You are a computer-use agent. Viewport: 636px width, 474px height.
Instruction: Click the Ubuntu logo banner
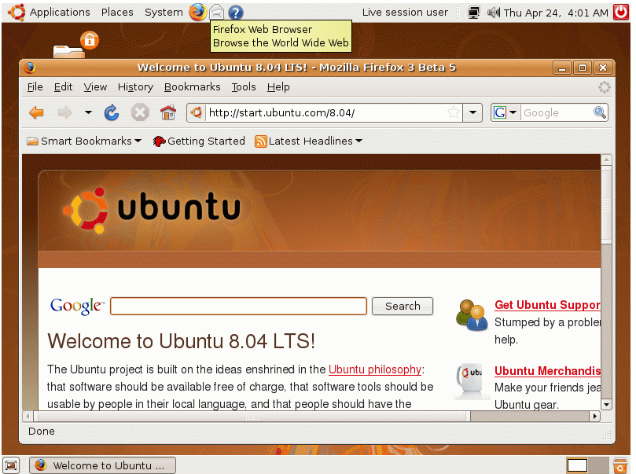click(x=151, y=210)
